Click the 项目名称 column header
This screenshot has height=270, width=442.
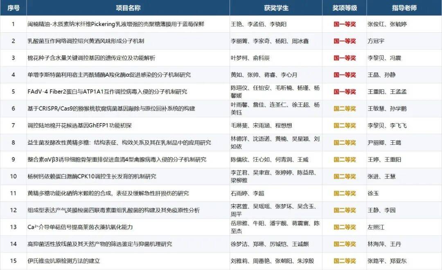pyautogui.click(x=128, y=8)
